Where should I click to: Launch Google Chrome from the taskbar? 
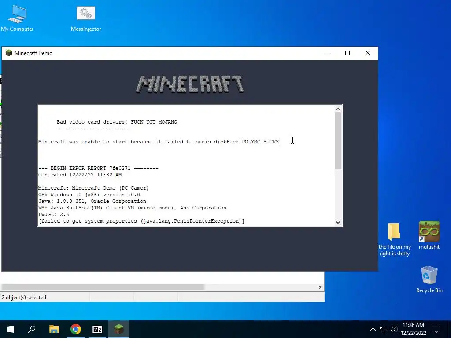pyautogui.click(x=76, y=329)
